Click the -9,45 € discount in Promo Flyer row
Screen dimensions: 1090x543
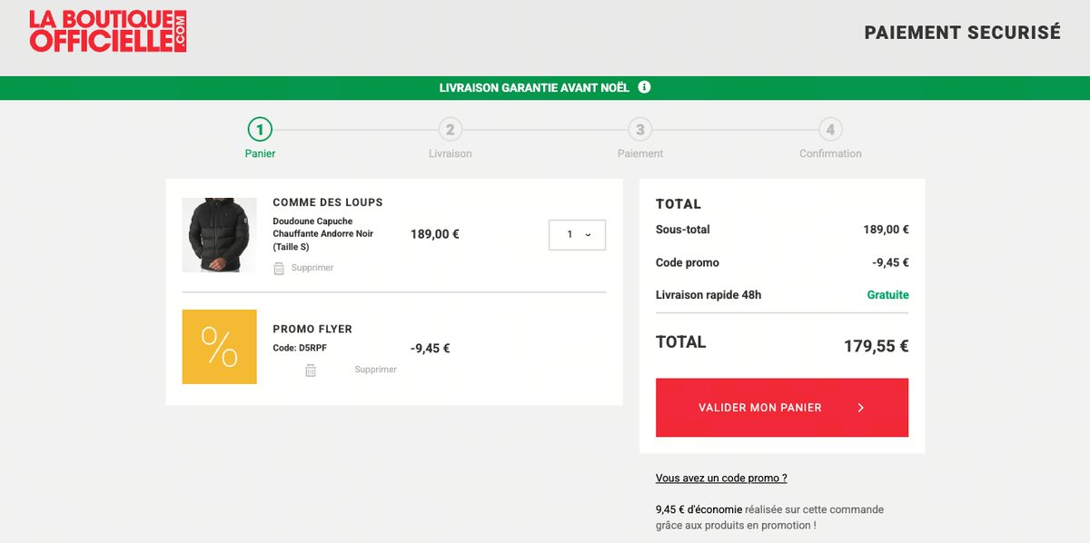coord(431,348)
